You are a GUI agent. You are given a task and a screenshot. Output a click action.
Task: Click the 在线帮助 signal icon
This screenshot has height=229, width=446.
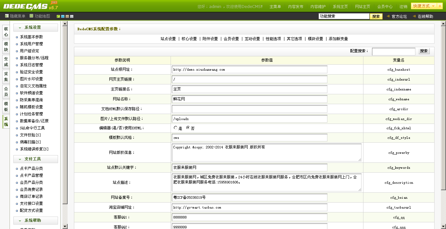pos(414,16)
